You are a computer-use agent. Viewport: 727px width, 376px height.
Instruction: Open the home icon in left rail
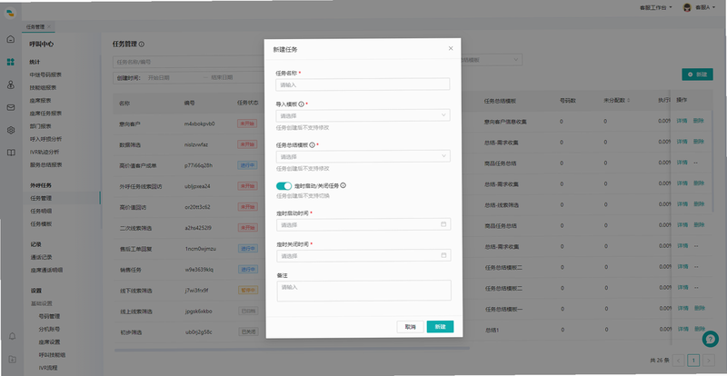(x=11, y=39)
